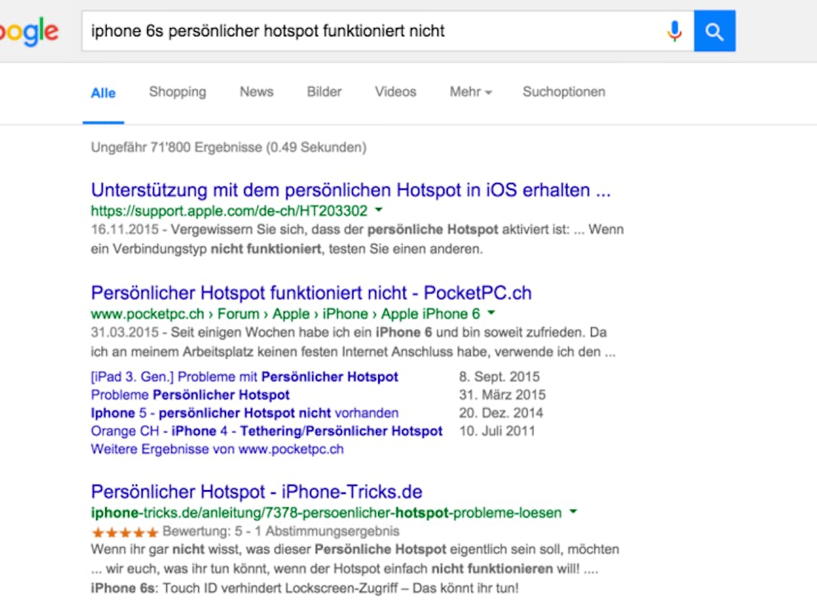The width and height of the screenshot is (817, 615).
Task: Open Suchoptionen search tools
Action: point(564,92)
